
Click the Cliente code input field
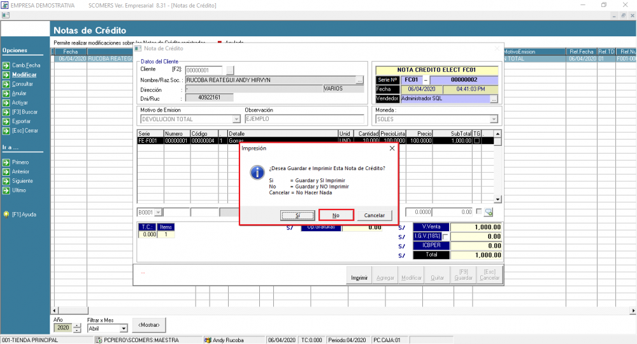click(204, 70)
